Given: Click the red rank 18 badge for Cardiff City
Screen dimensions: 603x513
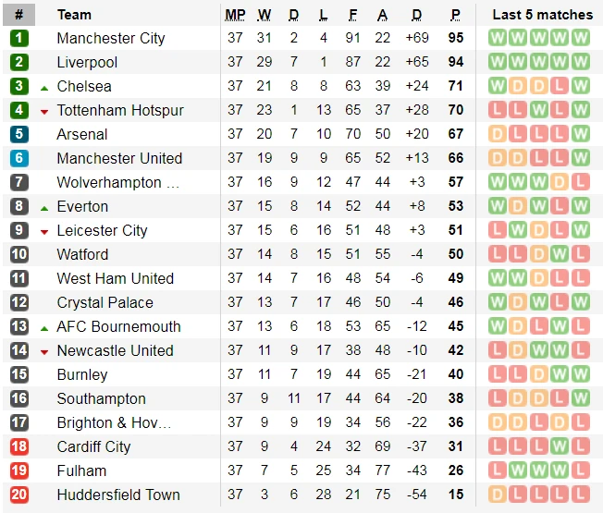Looking at the screenshot, I should [18, 446].
